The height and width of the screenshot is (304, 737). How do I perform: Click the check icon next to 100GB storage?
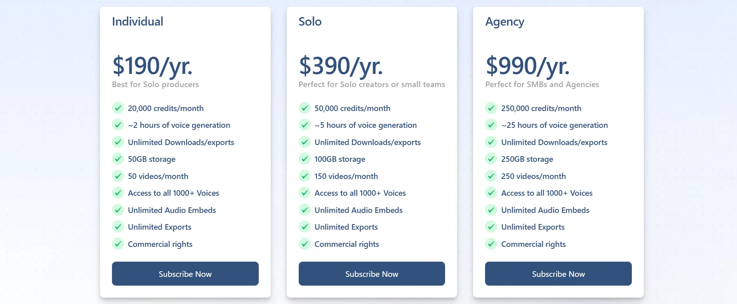click(305, 159)
